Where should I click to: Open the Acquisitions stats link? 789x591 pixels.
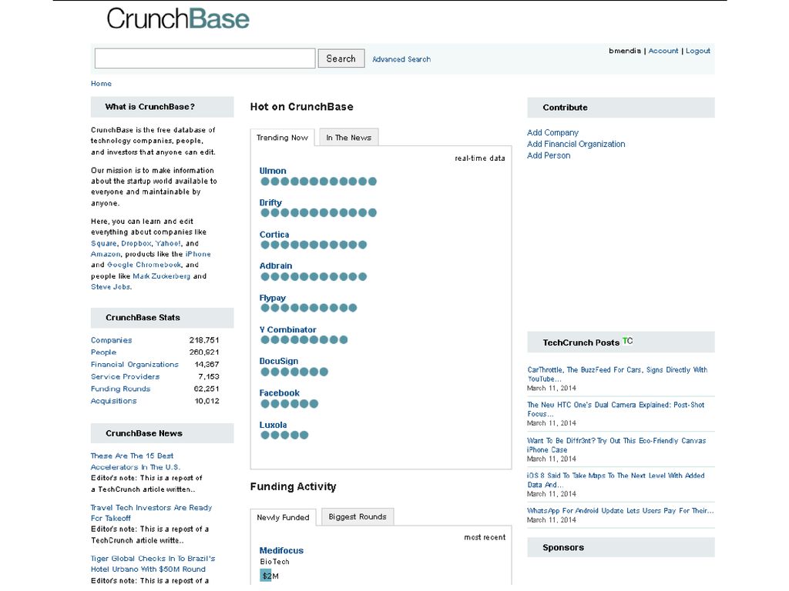[114, 401]
